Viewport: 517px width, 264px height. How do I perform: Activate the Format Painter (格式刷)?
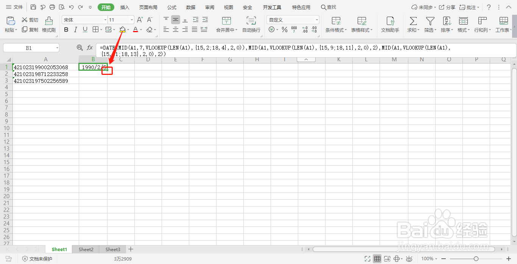[x=49, y=25]
